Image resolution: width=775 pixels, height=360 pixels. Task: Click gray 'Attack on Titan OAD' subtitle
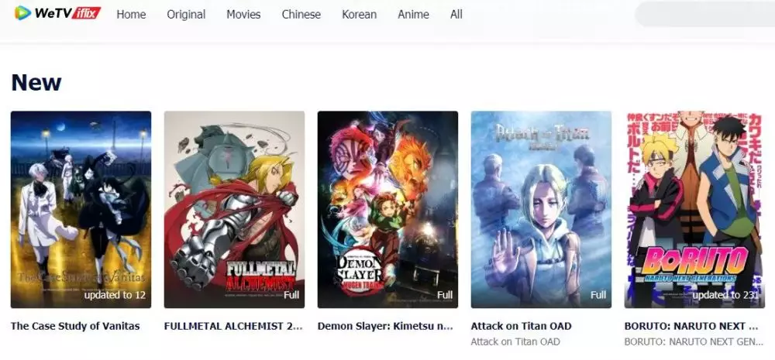pos(515,341)
